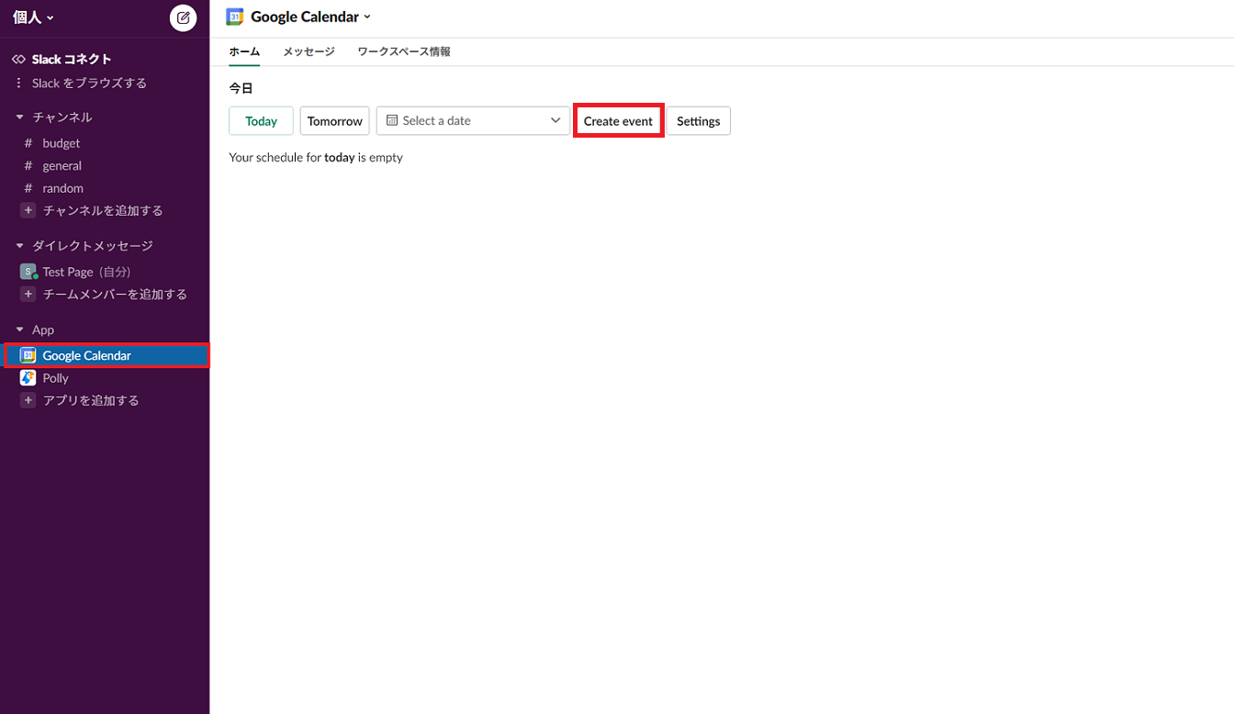1234x714 pixels.
Task: Collapse the App section
Action: (x=19, y=329)
